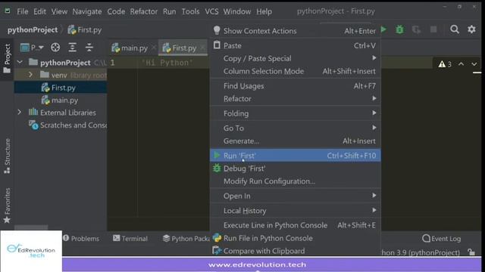Image resolution: width=485 pixels, height=272 pixels.
Task: Open the Problems tool window
Action: point(81,239)
